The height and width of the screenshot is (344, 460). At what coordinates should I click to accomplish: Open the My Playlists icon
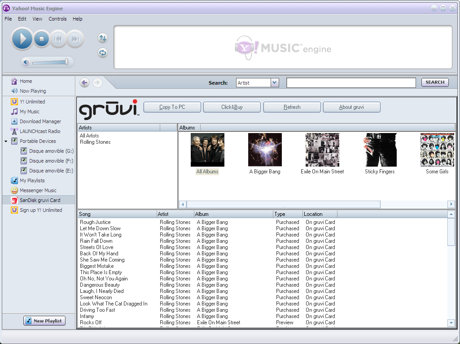click(14, 181)
